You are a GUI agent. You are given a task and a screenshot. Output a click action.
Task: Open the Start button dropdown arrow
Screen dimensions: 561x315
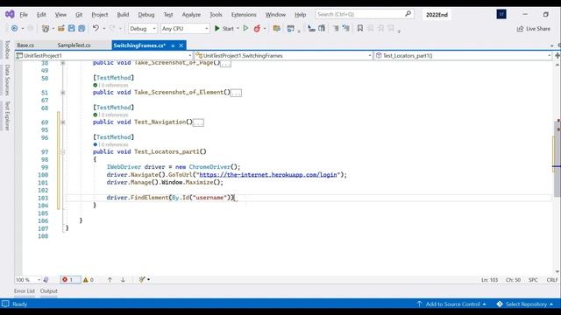tap(238, 28)
